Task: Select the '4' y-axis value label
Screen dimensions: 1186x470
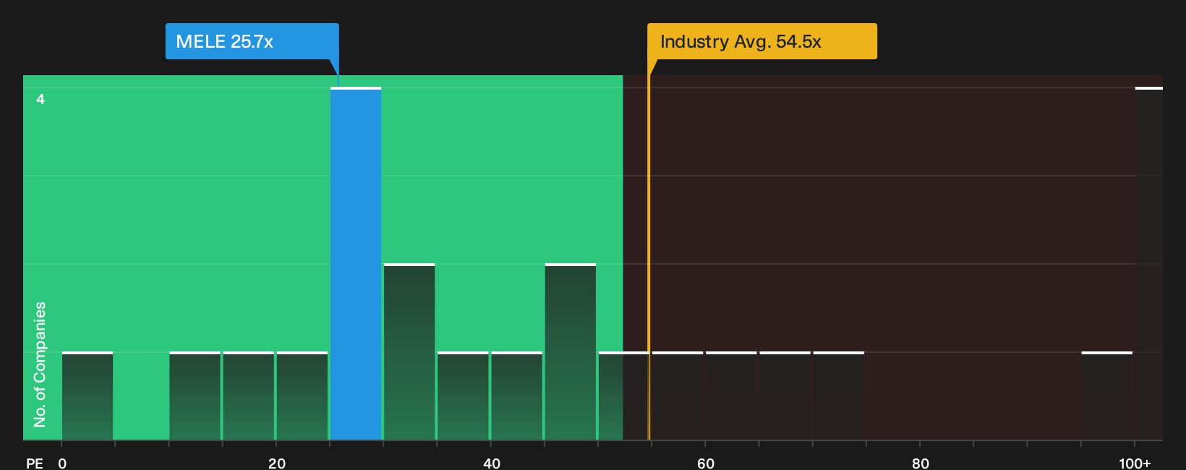Action: coord(40,99)
